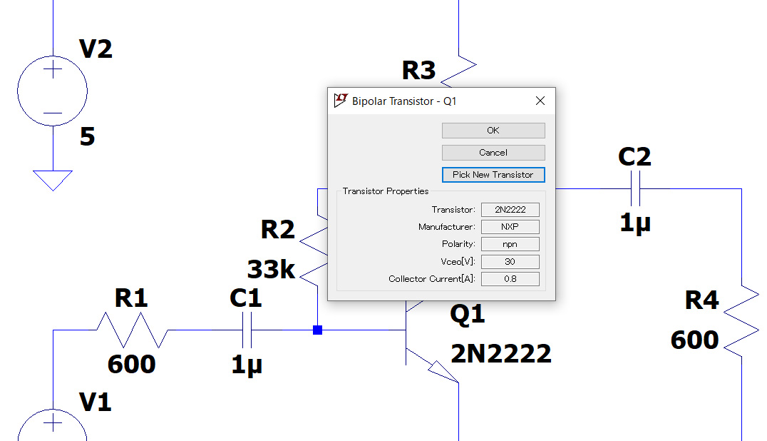Click the R3 label text
Screen dimensions: 767x441
418,71
